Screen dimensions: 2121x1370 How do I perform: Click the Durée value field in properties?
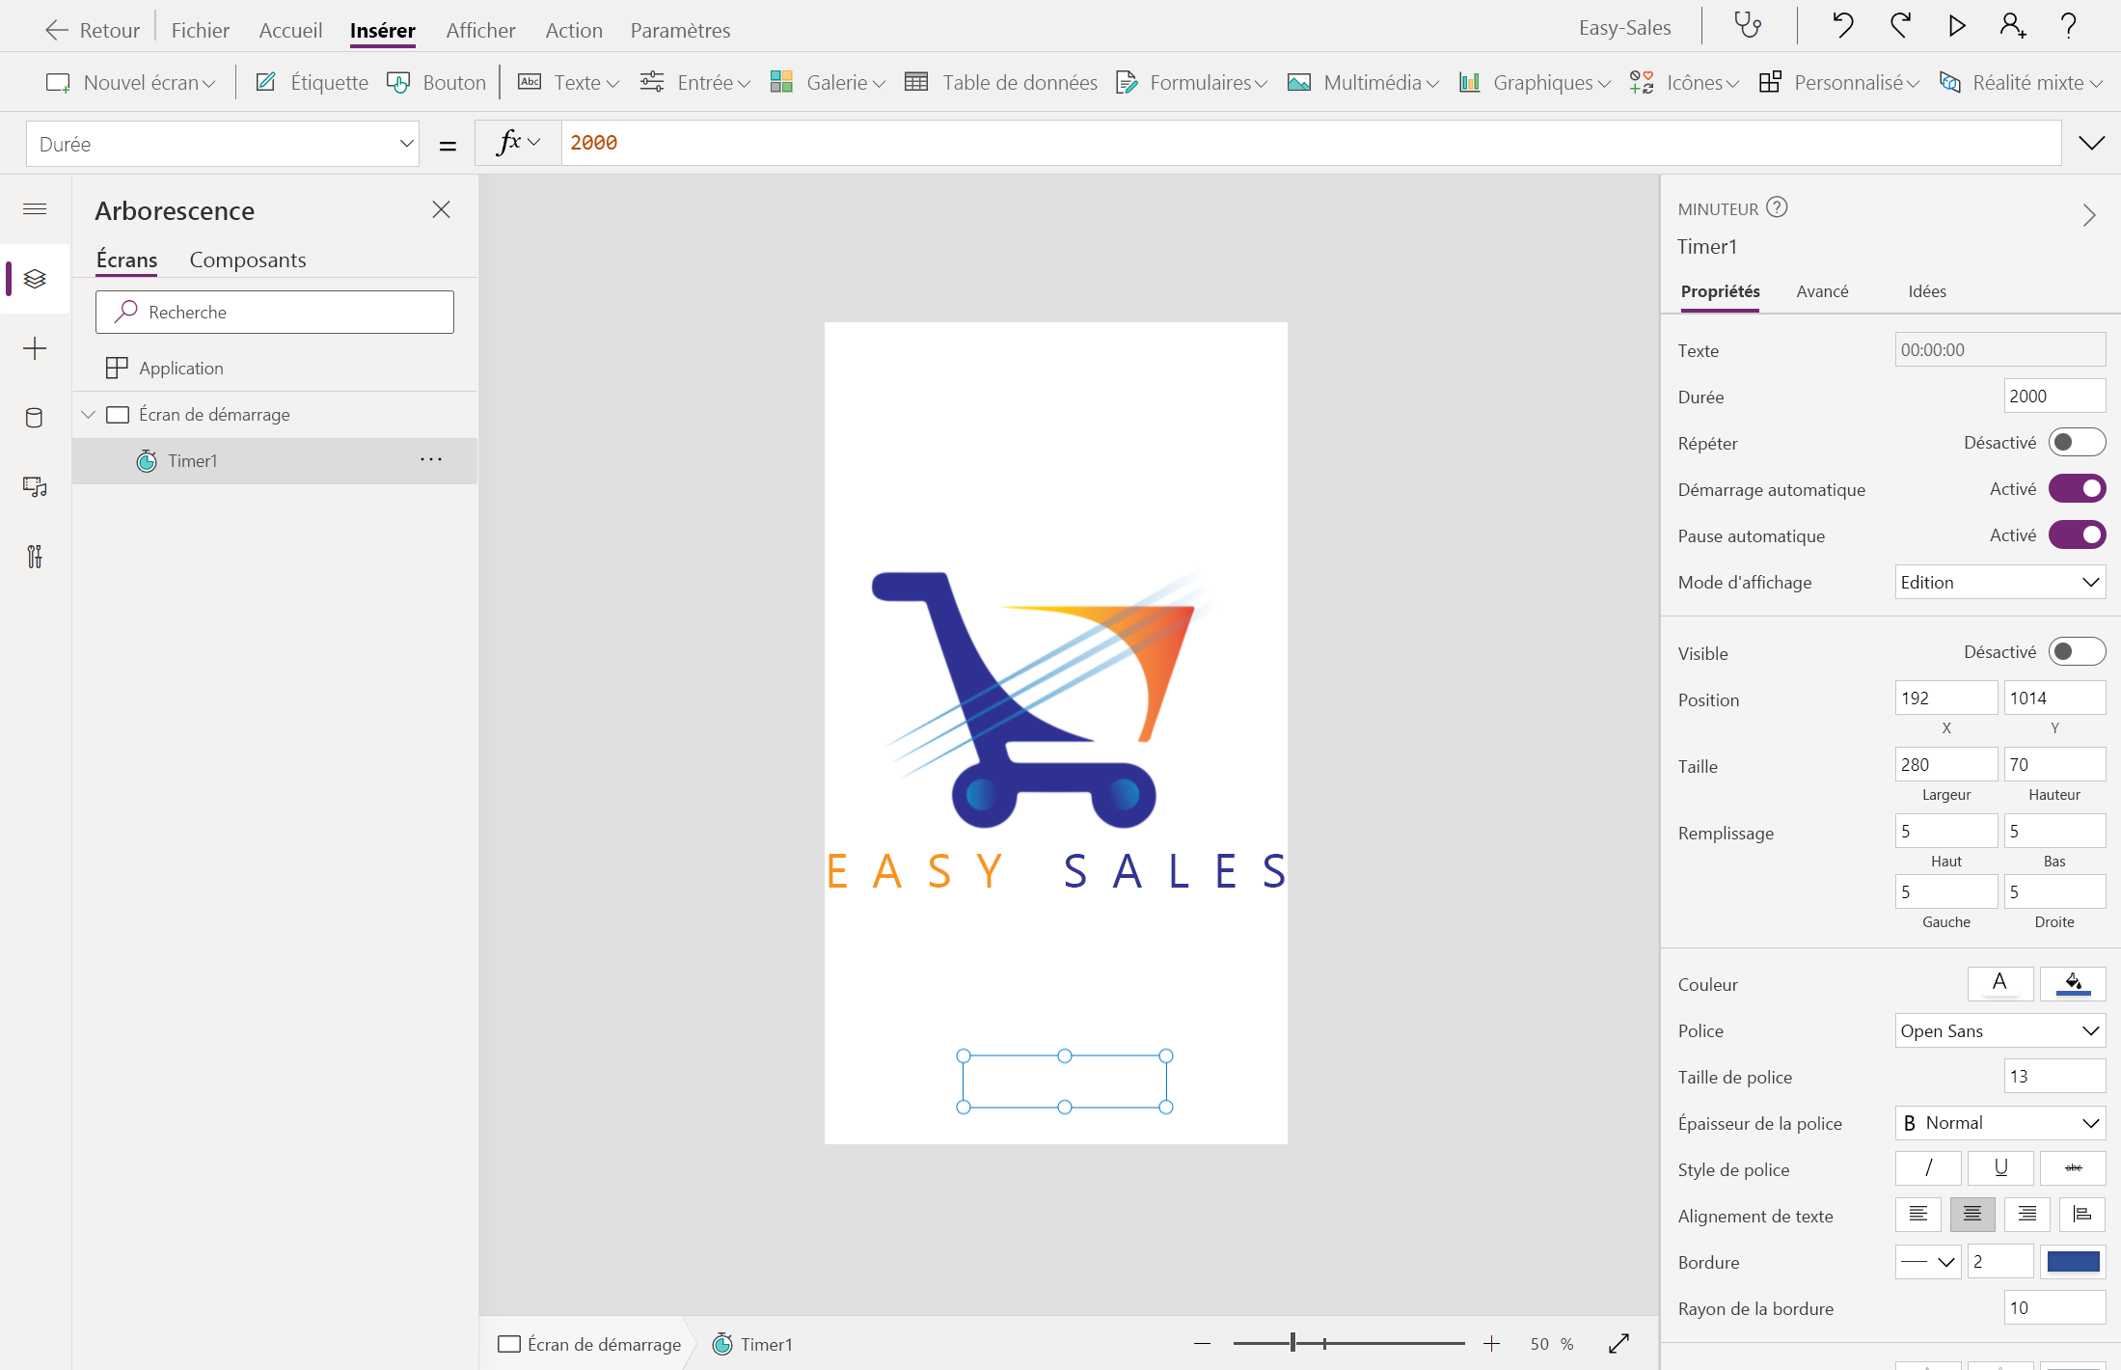pyautogui.click(x=2054, y=396)
